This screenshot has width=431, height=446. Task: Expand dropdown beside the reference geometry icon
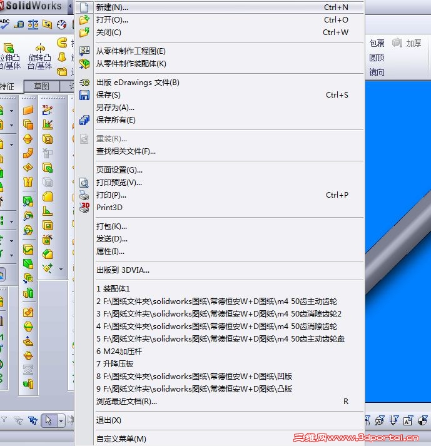[x=61, y=269]
